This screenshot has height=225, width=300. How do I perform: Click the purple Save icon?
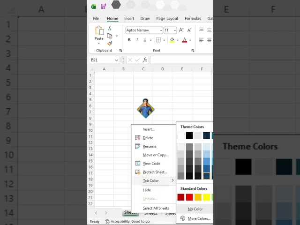[x=104, y=6]
